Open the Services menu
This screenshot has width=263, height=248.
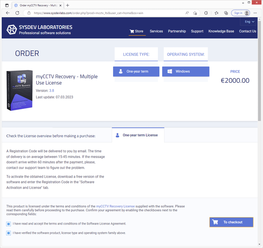[x=156, y=31]
